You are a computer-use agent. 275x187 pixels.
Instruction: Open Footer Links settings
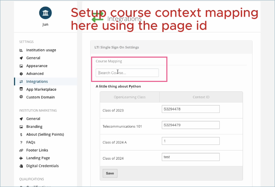37,150
